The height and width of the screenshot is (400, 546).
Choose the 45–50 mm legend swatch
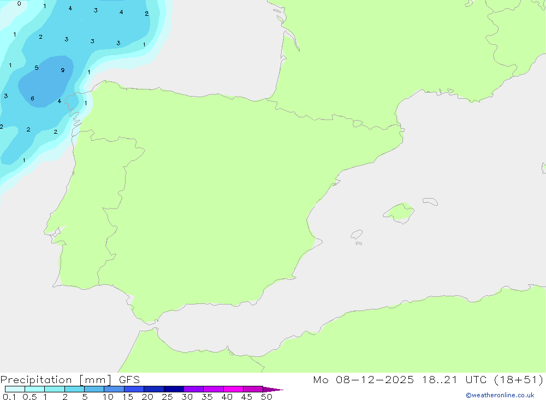tap(253, 389)
